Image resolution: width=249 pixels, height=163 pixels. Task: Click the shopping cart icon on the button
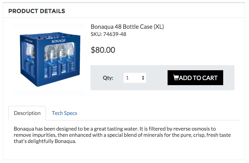coord(176,77)
